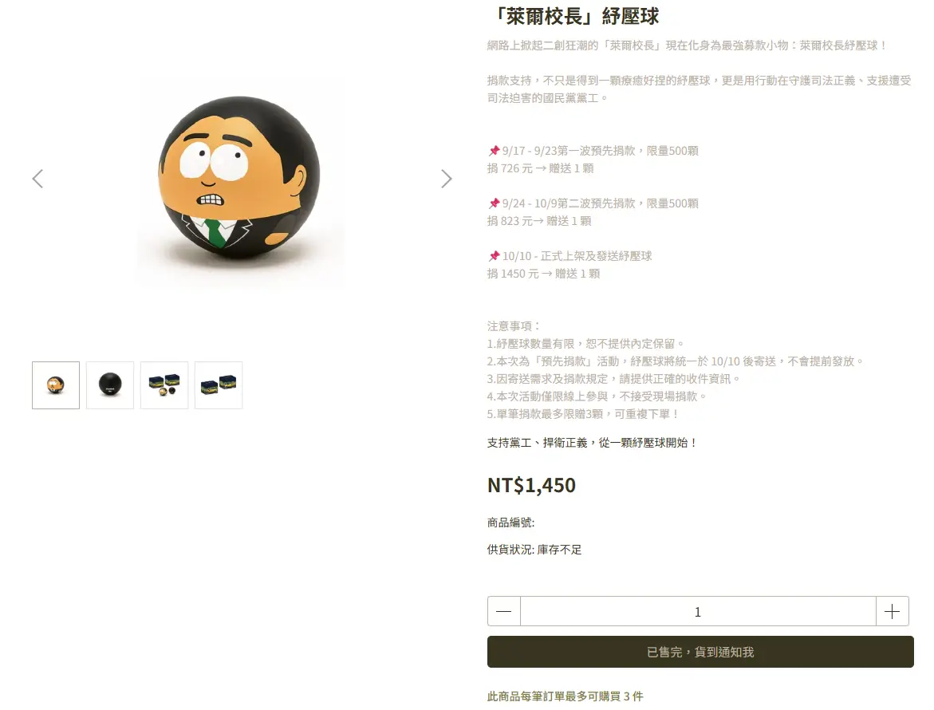Click the pushpin icon beside 10/10 正式上架
The height and width of the screenshot is (710, 934).
click(494, 256)
